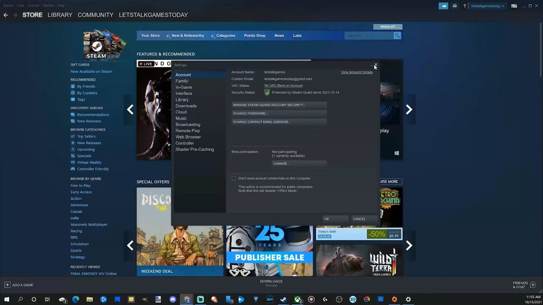Click the By Friends icon
Image resolution: width=543 pixels, height=305 pixels.
pyautogui.click(x=73, y=86)
